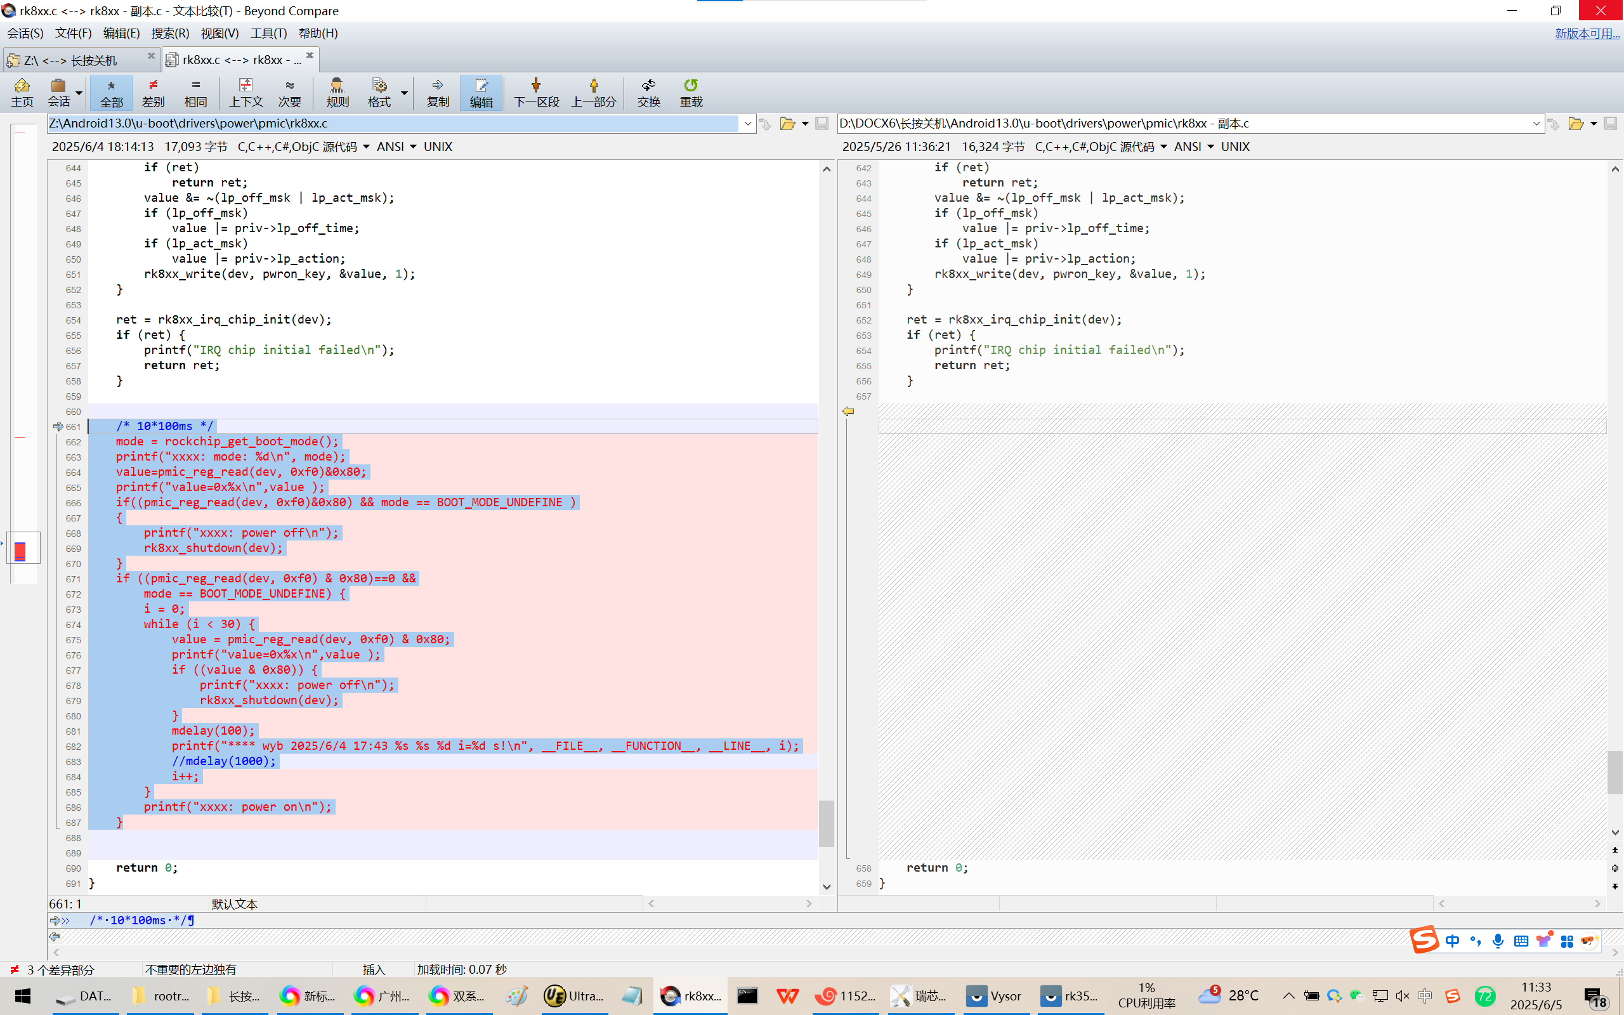The image size is (1624, 1015).
Task: Open the left ANSI encoding dropdown
Action: [413, 147]
